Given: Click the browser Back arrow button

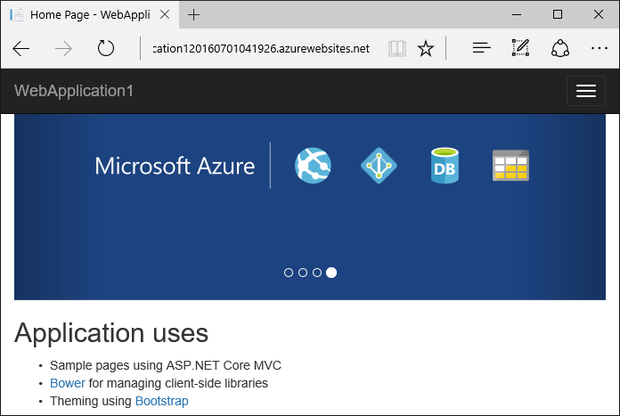Looking at the screenshot, I should click(21, 48).
